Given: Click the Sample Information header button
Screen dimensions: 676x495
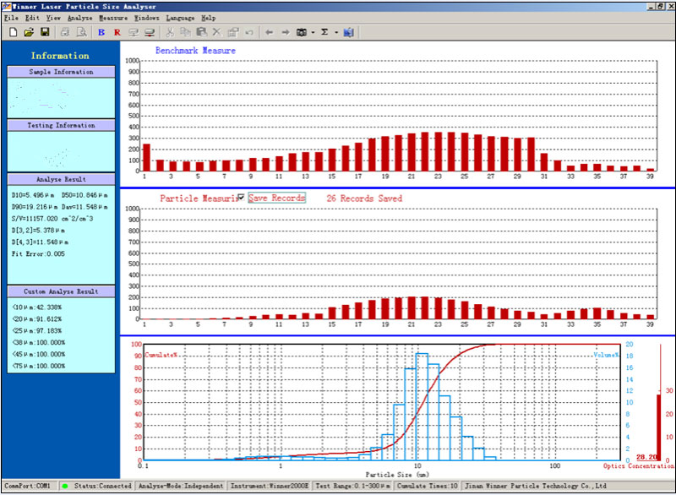Looking at the screenshot, I should coord(60,71).
